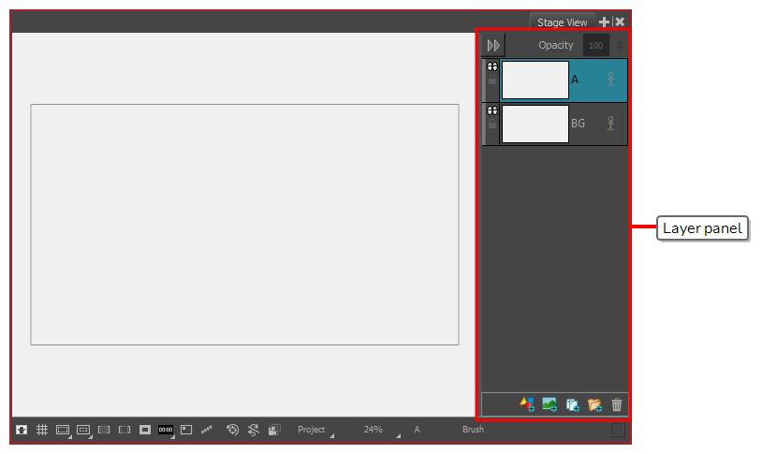Hide layer A using its eye icon
Image resolution: width=762 pixels, height=454 pixels.
pyautogui.click(x=492, y=66)
